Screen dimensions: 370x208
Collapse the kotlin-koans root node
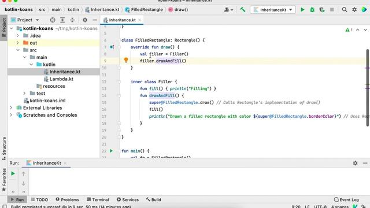(x=12, y=28)
